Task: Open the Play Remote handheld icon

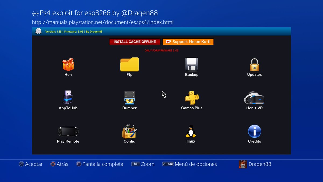Action: [x=68, y=131]
